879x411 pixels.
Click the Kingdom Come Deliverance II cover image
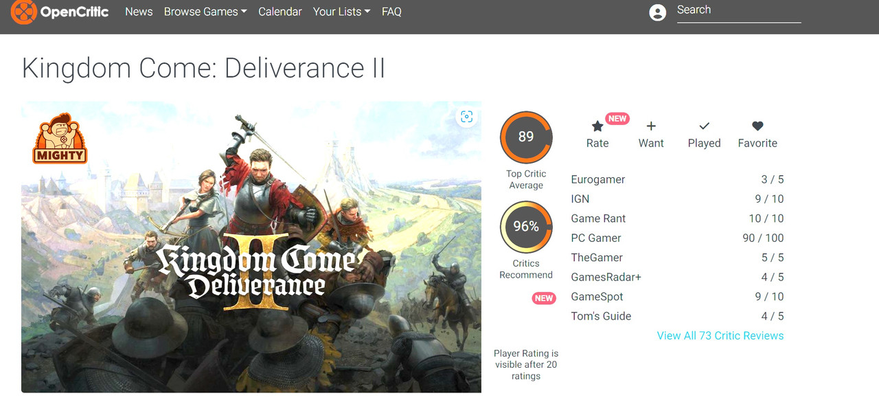[x=251, y=247]
